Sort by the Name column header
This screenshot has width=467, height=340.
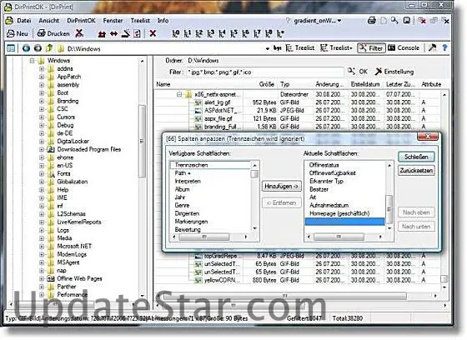[x=163, y=84]
